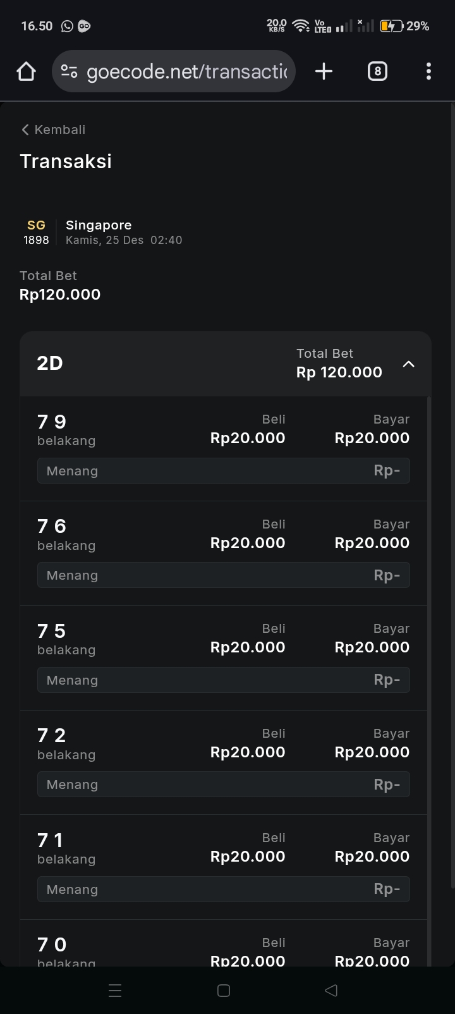
Task: Tap the Android back triangle button
Action: tap(331, 991)
